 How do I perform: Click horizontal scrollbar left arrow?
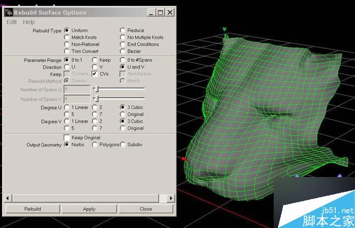click(x=8, y=198)
